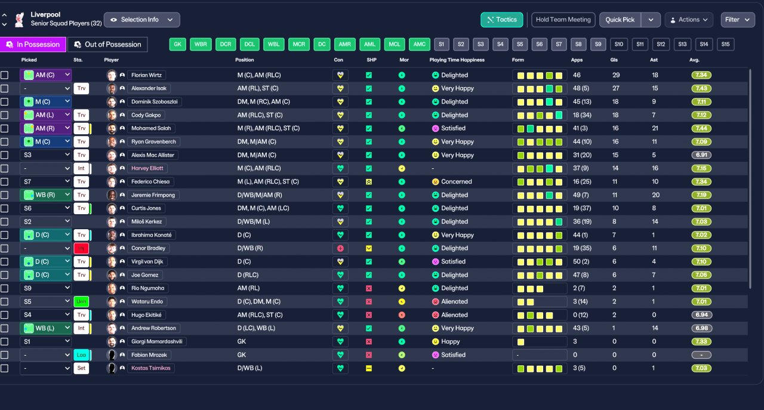764x410 pixels.
Task: Open the Actions dropdown menu
Action: coord(689,20)
